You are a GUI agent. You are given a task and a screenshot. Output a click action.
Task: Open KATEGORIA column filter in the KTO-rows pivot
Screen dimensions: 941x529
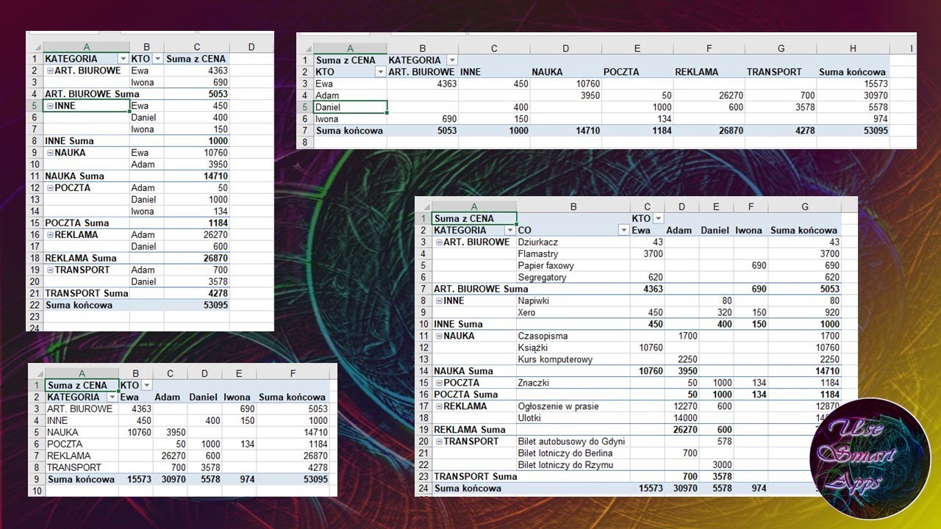click(451, 60)
